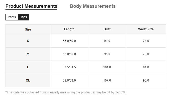
Task: Click the Length column header
Action: point(69,29)
